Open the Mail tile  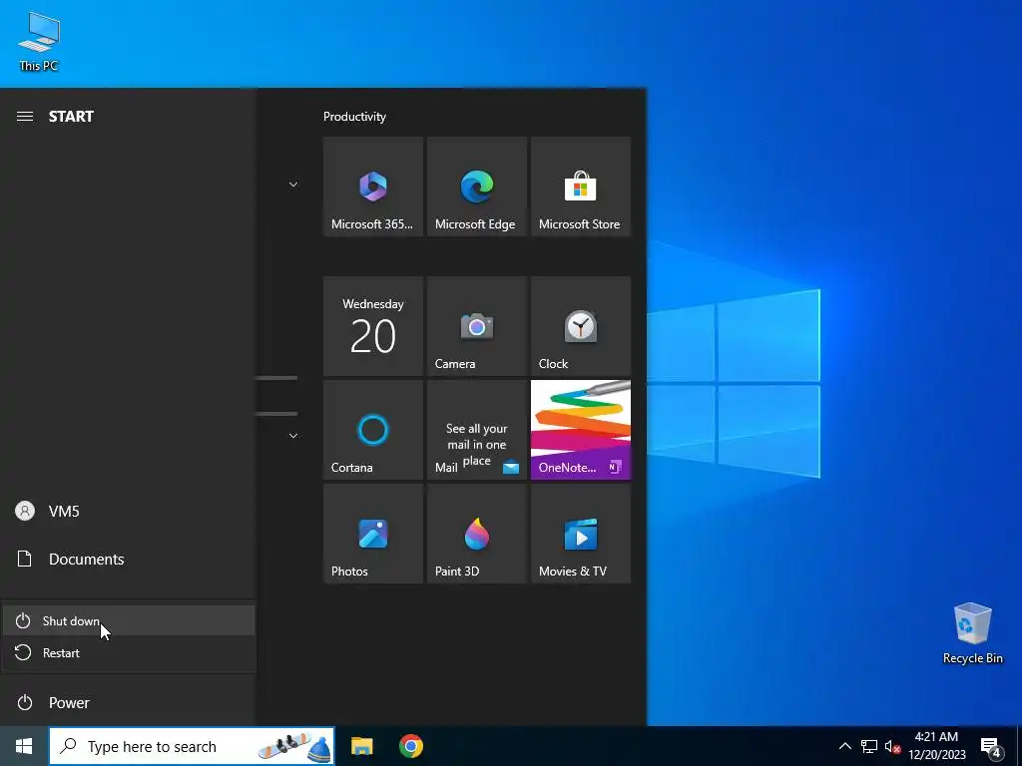click(477, 430)
